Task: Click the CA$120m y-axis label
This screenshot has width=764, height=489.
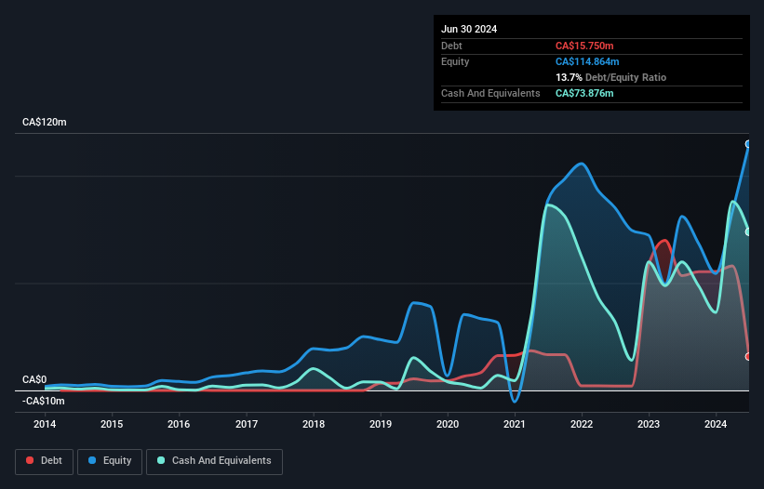Action: point(45,122)
